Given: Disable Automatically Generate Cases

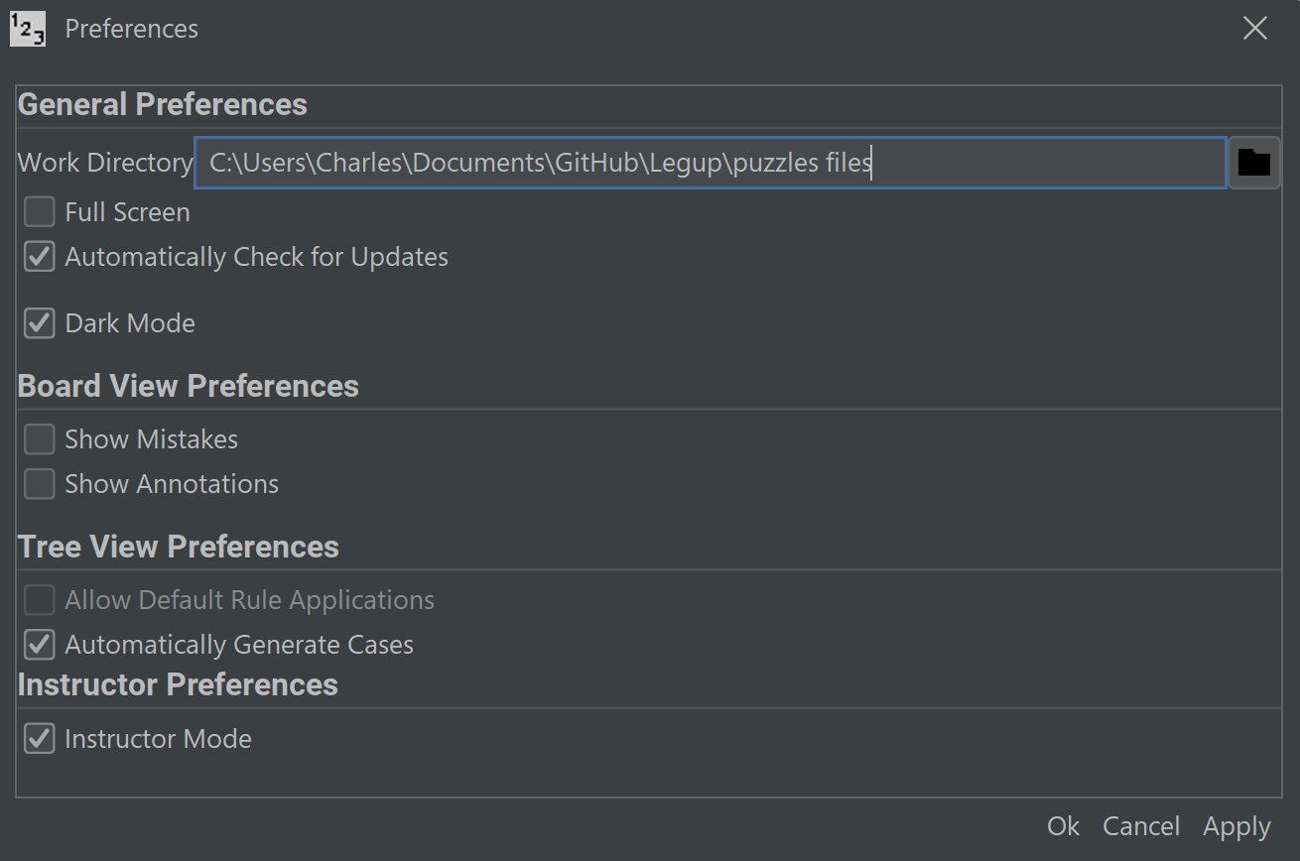Looking at the screenshot, I should [38, 644].
